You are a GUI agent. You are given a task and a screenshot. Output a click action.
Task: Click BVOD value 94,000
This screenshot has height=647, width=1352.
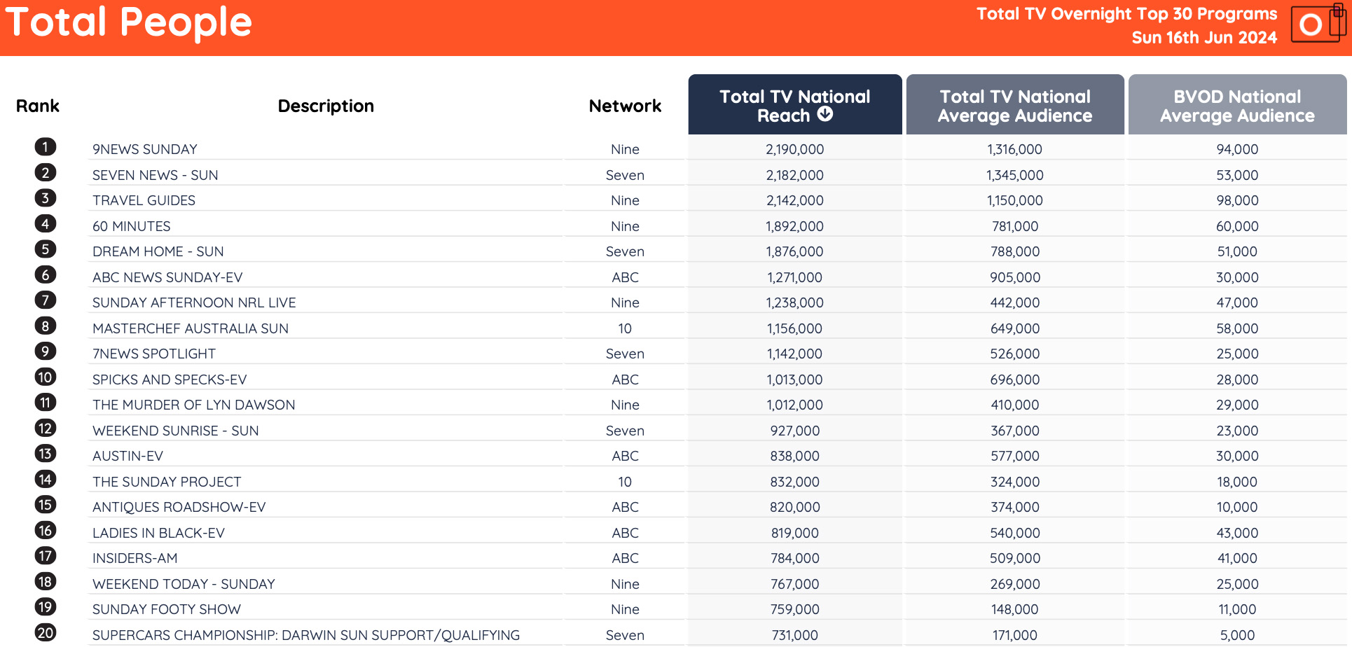(1237, 149)
